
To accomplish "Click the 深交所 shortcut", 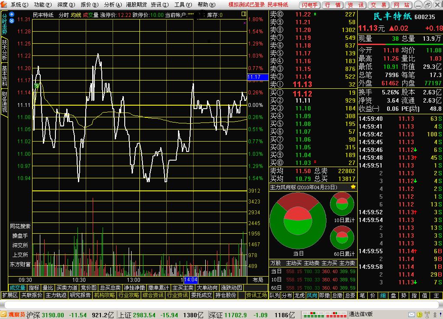I will (20, 245).
